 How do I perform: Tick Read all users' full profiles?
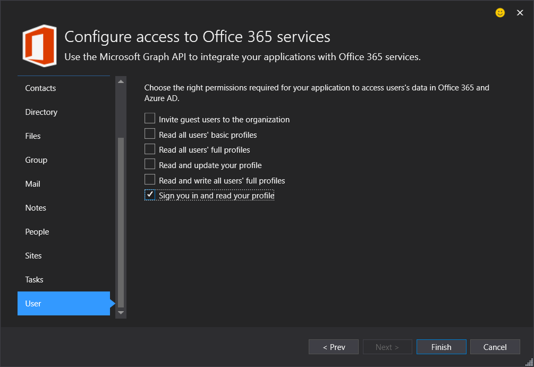150,149
